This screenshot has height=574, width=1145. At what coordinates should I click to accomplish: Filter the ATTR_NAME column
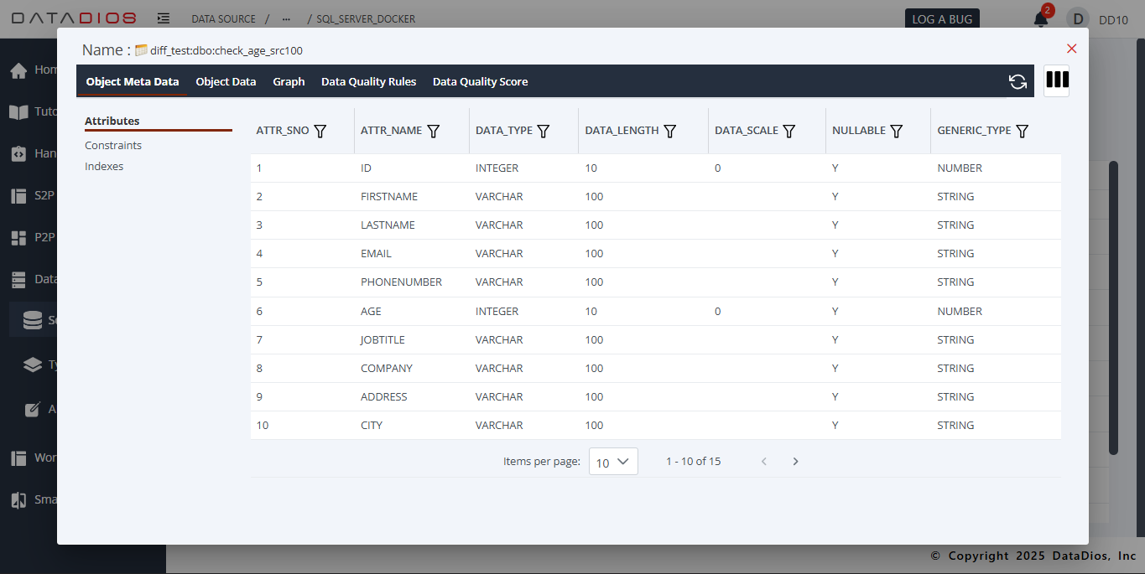[434, 131]
